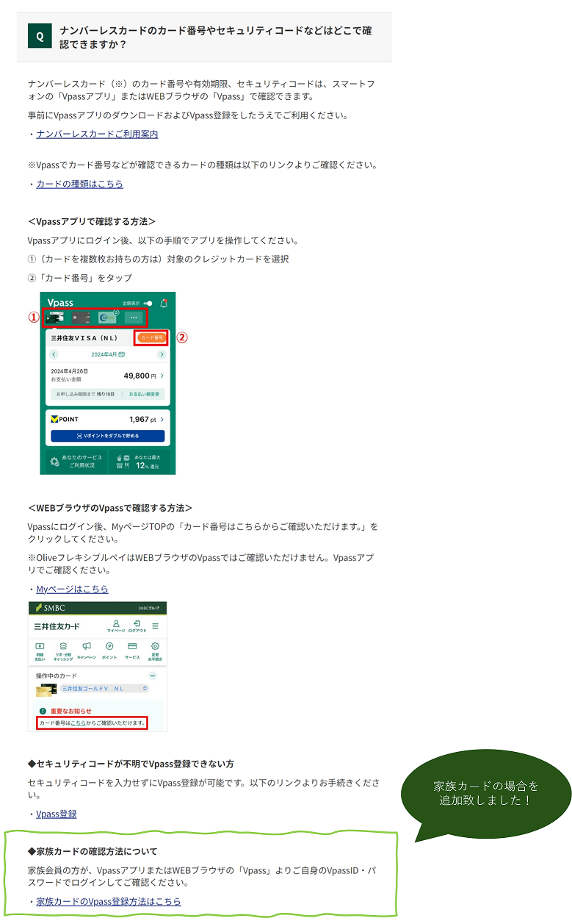Open the キャンペーン megaphone menu
The height and width of the screenshot is (921, 572).
point(87,651)
